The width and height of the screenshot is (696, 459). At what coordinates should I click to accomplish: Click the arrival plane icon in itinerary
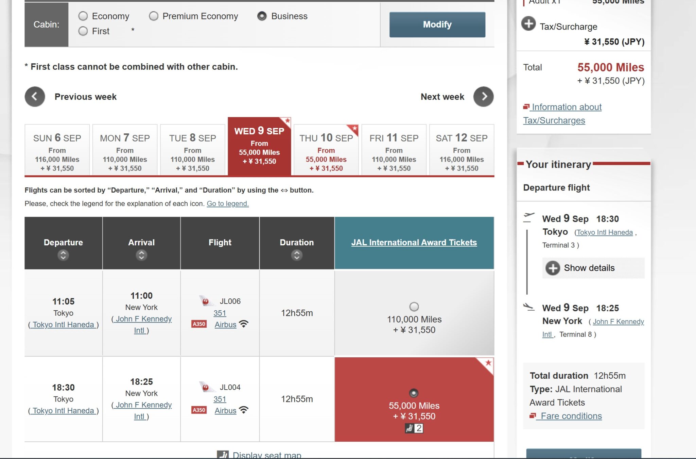pyautogui.click(x=529, y=307)
